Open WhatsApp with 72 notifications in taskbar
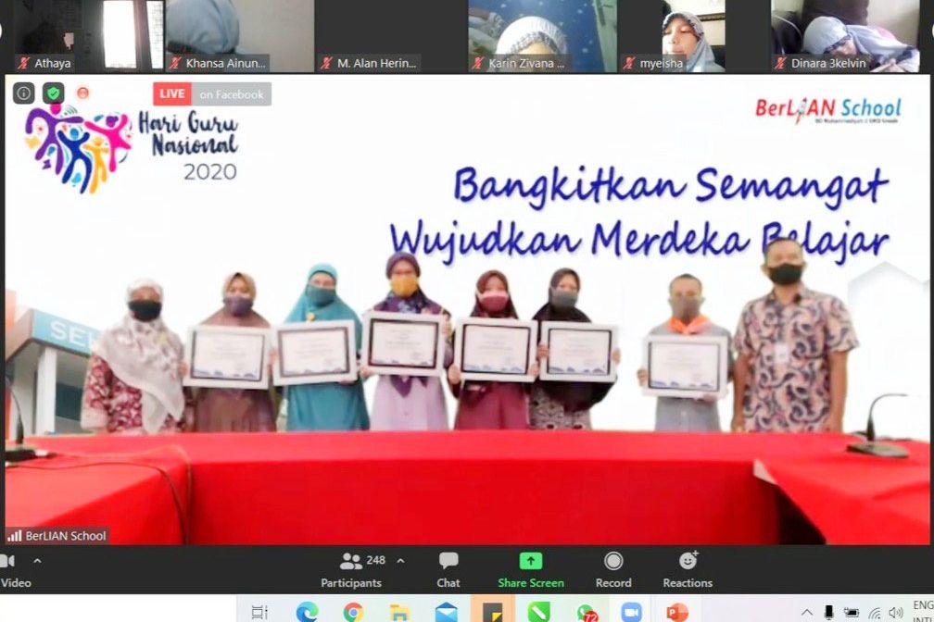 586,612
